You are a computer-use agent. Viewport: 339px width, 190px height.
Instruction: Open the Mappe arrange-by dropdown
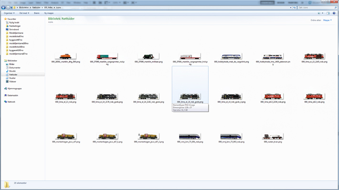(328, 20)
